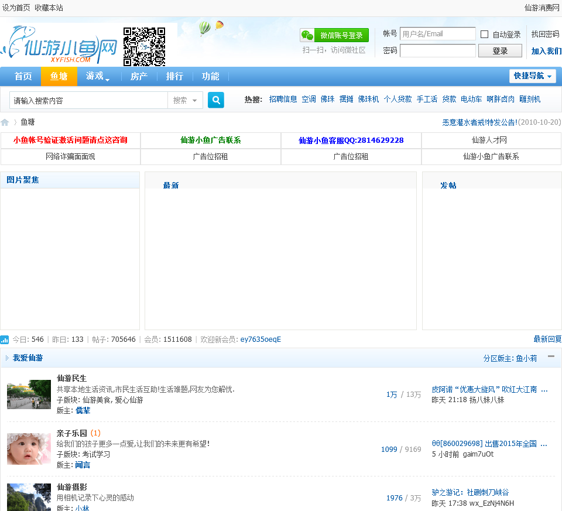Click the home breadcrumb icon
The image size is (562, 511).
coord(5,122)
